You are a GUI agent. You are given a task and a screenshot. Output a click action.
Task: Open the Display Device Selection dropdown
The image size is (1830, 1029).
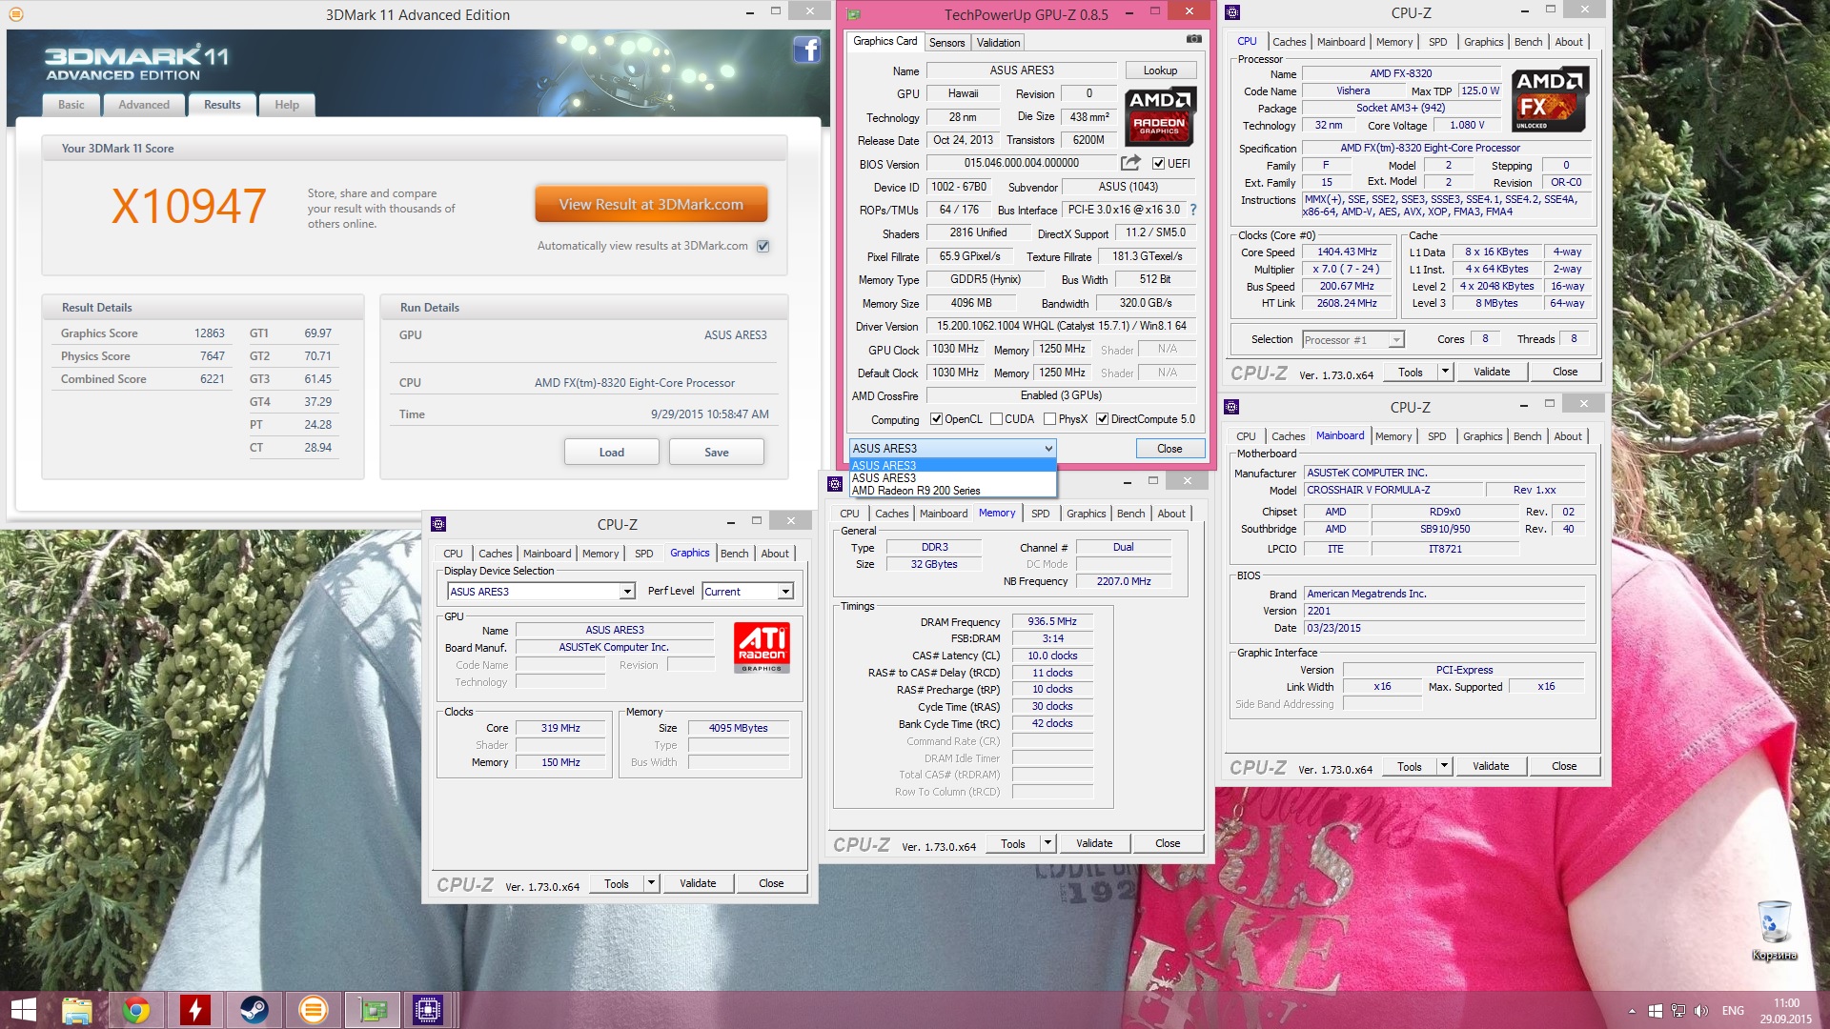(x=627, y=592)
